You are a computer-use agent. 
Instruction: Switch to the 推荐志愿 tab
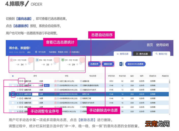click(123, 54)
